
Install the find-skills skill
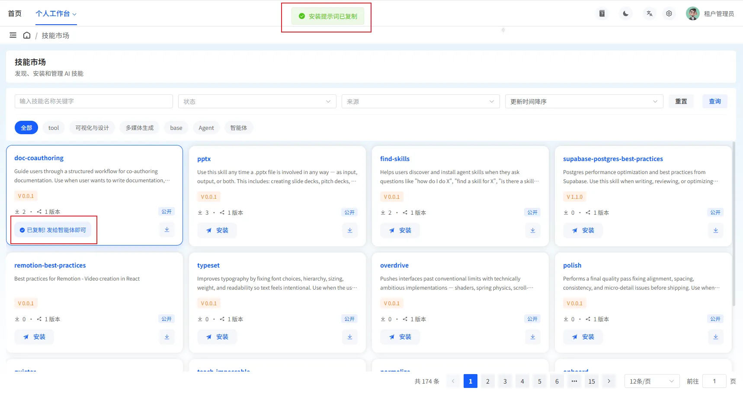pyautogui.click(x=400, y=230)
